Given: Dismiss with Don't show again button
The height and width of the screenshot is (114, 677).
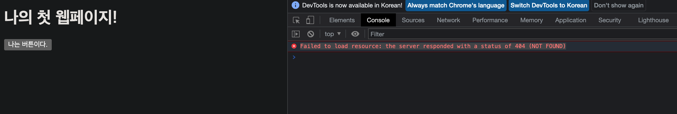Looking at the screenshot, I should pos(619,5).
